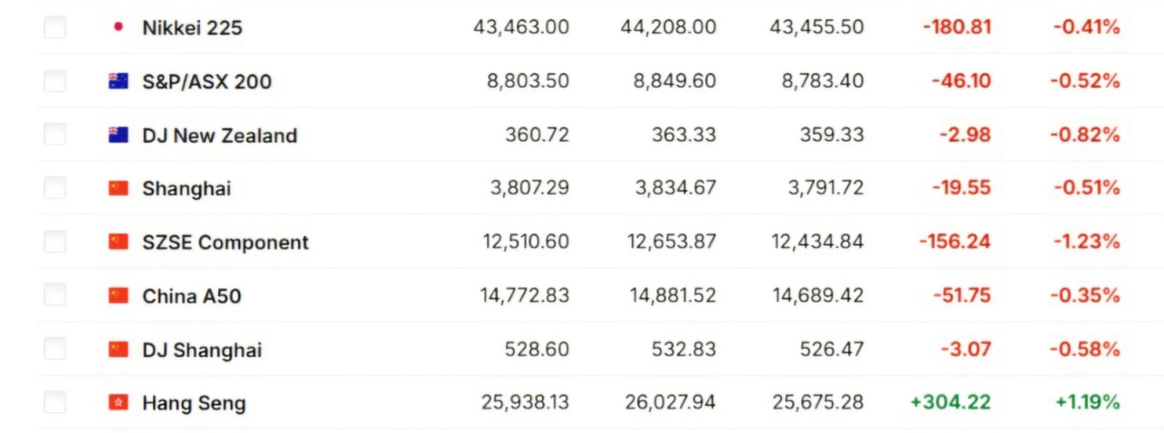
Task: Select the Hang Seng checkbox
Action: 55,402
